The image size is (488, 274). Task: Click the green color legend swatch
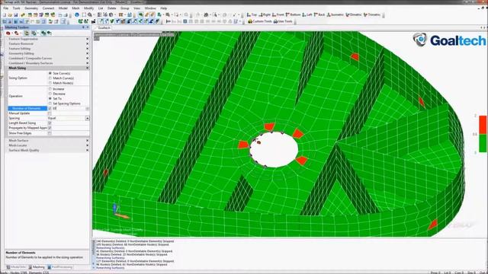click(x=483, y=143)
